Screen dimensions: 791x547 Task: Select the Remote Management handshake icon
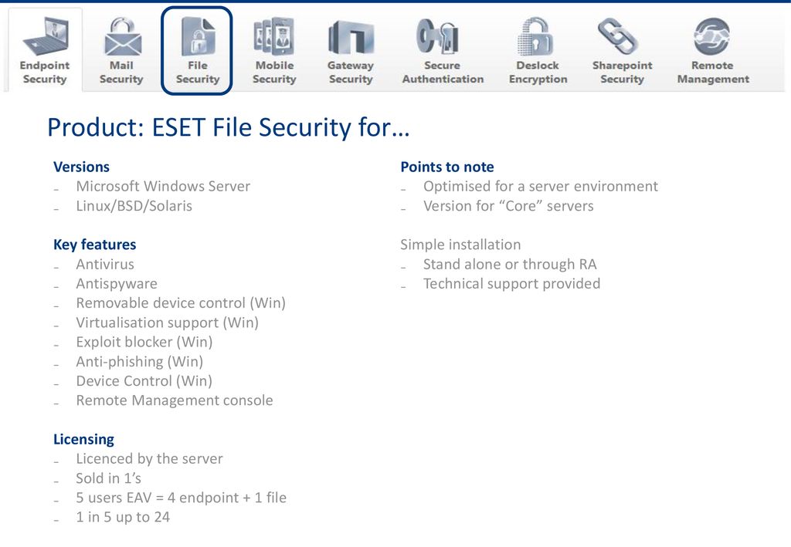pos(711,36)
